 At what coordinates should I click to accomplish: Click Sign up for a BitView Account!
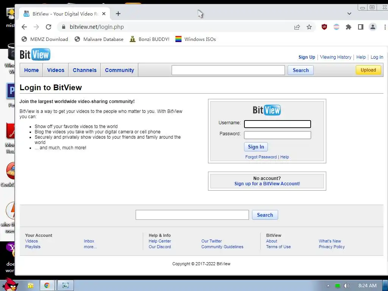(x=267, y=184)
